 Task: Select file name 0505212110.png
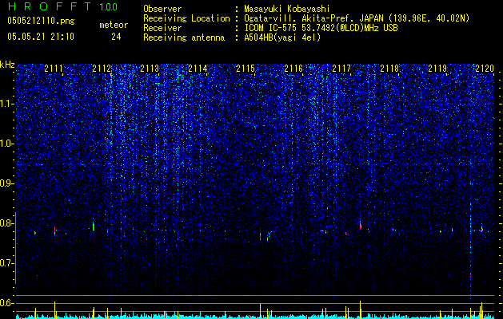coord(41,21)
